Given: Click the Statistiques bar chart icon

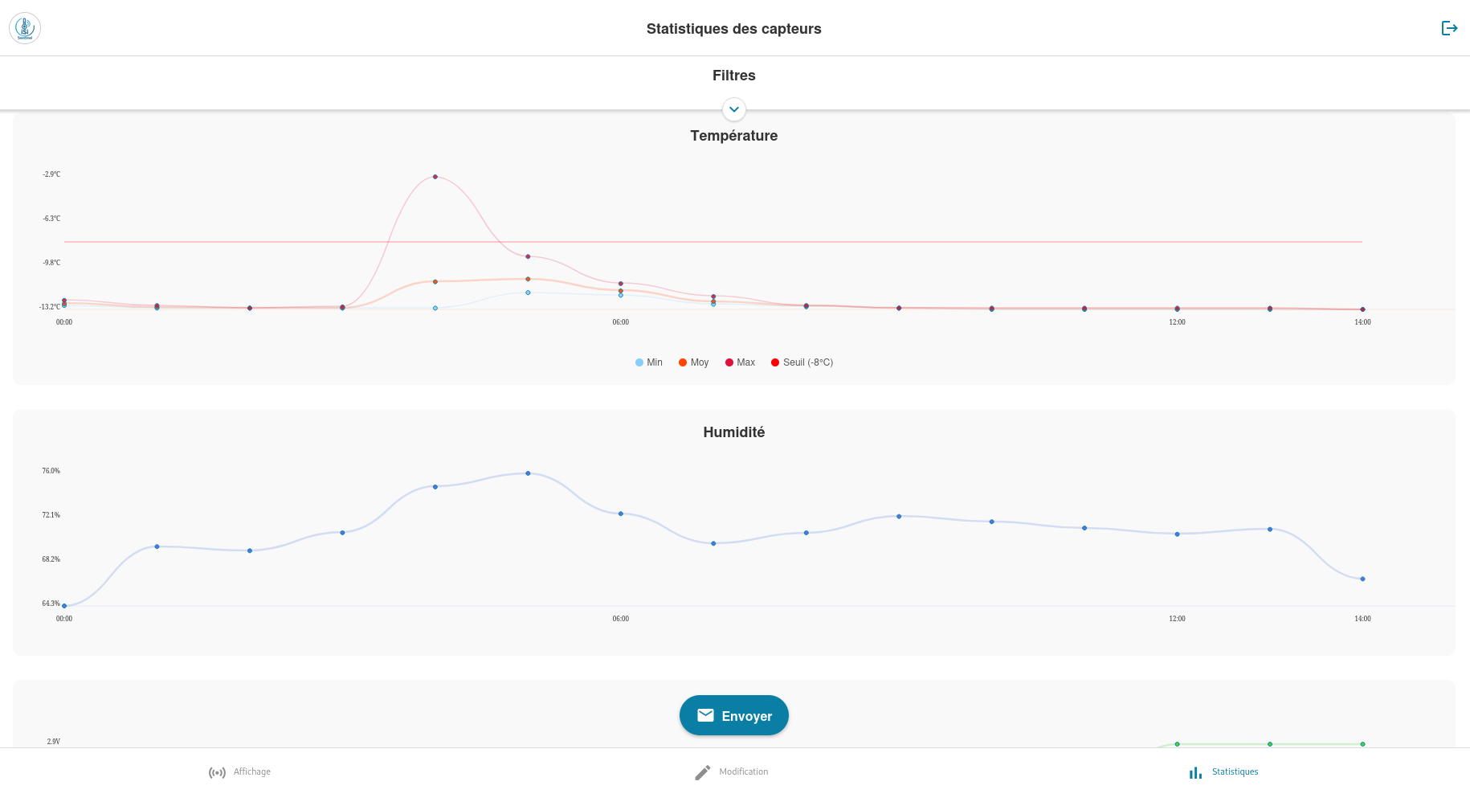Looking at the screenshot, I should [1195, 772].
